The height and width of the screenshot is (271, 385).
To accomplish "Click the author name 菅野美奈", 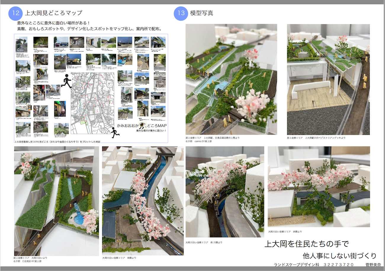I will [373, 264].
